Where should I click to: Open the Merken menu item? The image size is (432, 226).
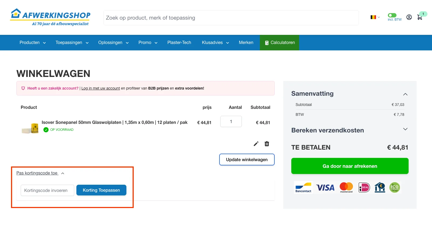point(246,43)
